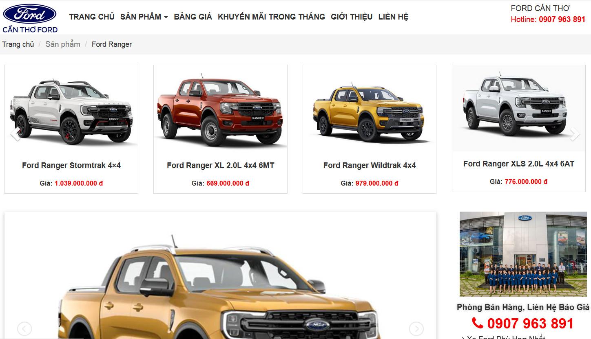This screenshot has height=339, width=591.
Task: Open the Bảng Giá menu item
Action: point(193,17)
